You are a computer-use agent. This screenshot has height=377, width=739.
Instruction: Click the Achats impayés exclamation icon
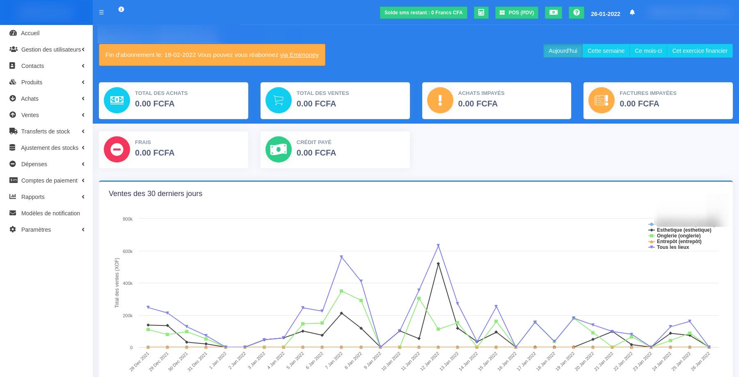click(x=440, y=100)
